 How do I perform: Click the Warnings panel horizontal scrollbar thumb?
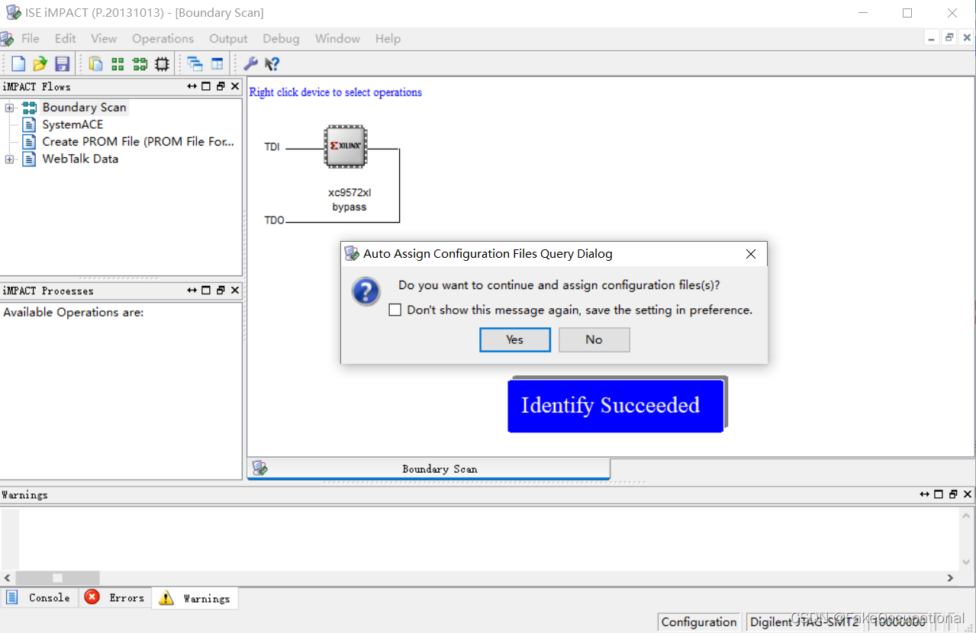(57, 578)
